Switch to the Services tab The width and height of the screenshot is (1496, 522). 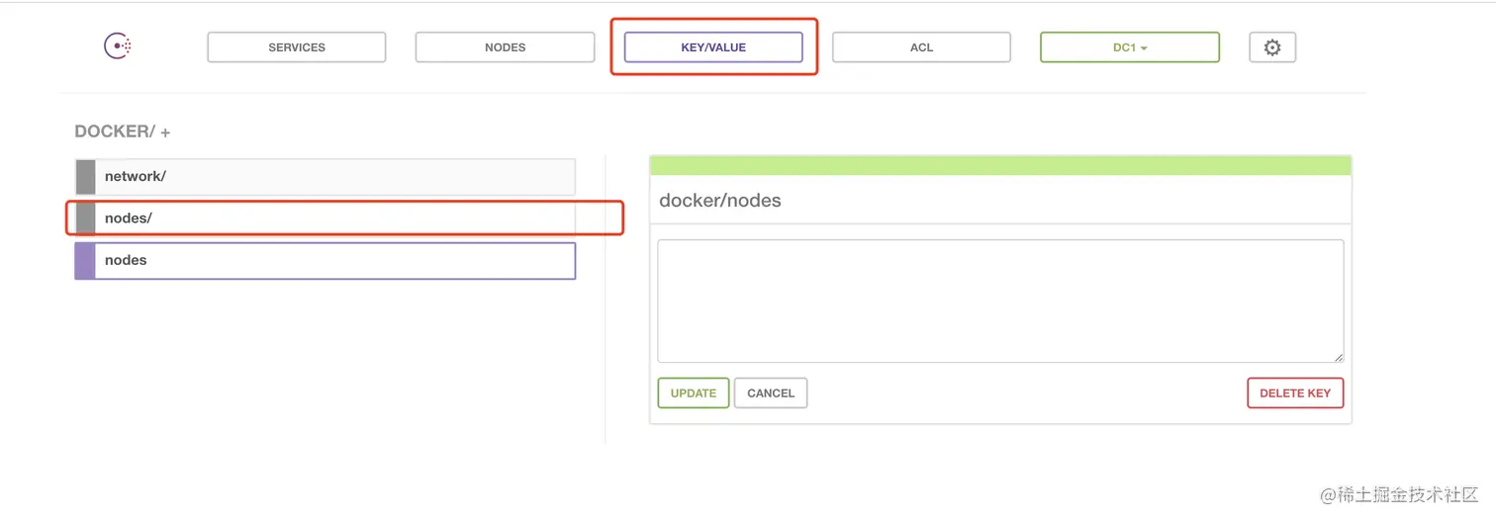[x=297, y=47]
